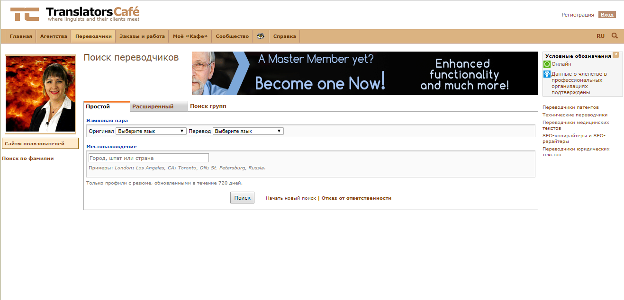Screen dimensions: 624x300
Task: Open the Главная menu
Action: click(x=21, y=36)
